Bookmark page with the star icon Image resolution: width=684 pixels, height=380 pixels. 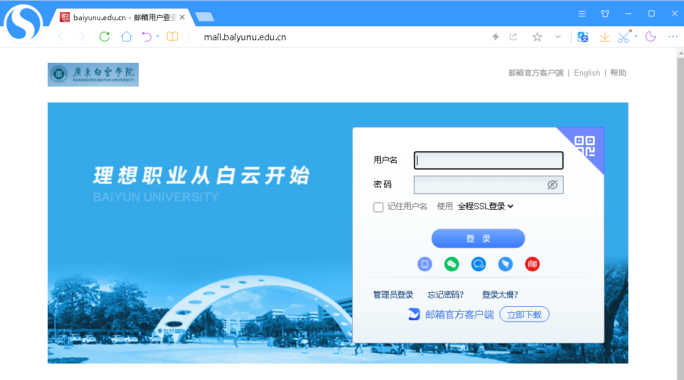pos(537,37)
